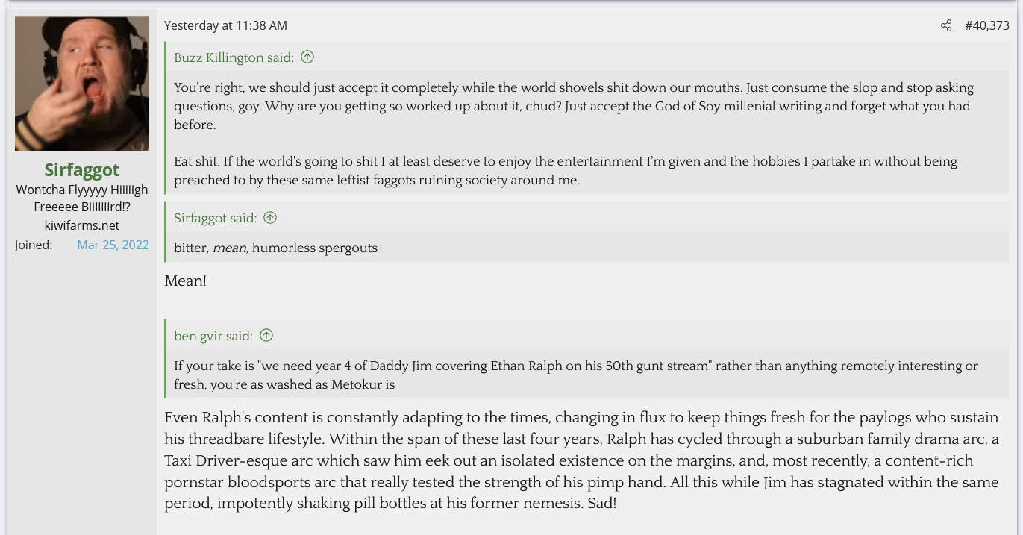This screenshot has height=535, width=1023.
Task: Open the post author's green username profile
Action: pos(82,170)
